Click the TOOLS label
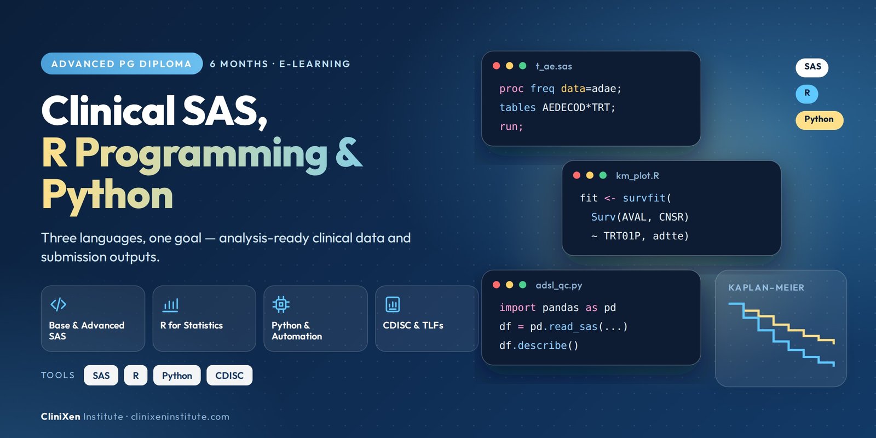This screenshot has height=438, width=876. pyautogui.click(x=57, y=376)
